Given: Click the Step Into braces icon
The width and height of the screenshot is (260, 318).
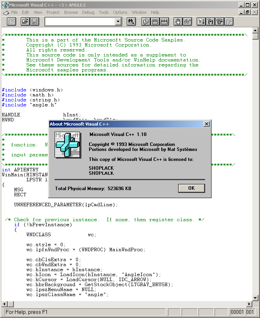Looking at the screenshot, I should pyautogui.click(x=210, y=22).
